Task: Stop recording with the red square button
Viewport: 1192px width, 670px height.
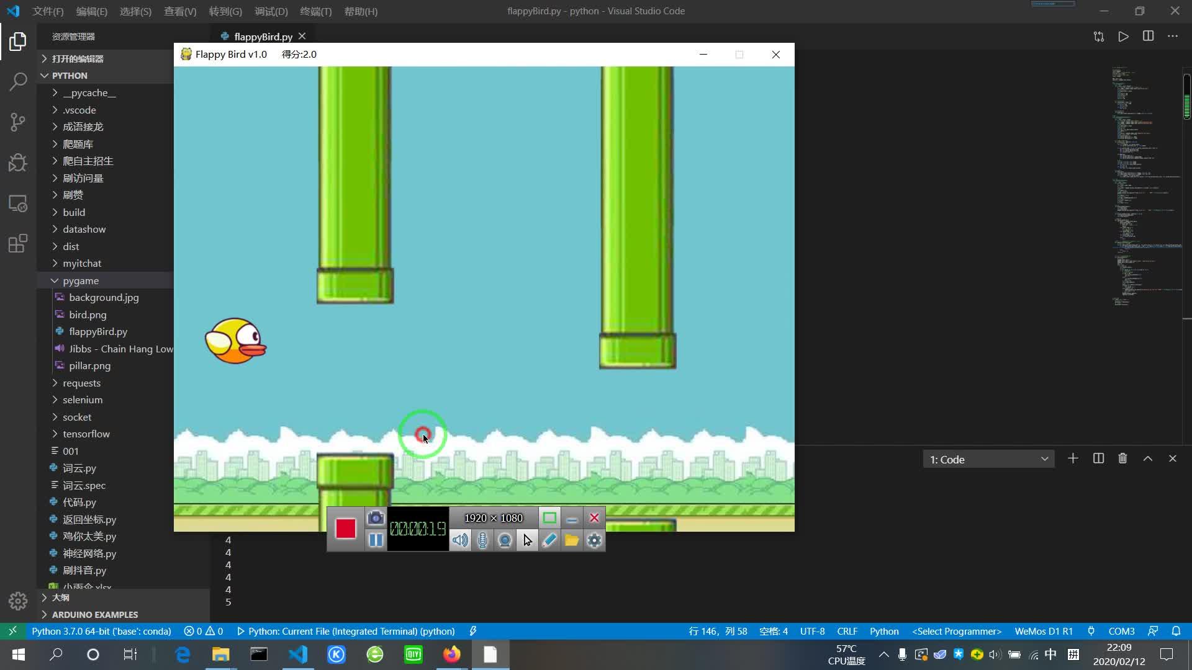Action: point(346,529)
